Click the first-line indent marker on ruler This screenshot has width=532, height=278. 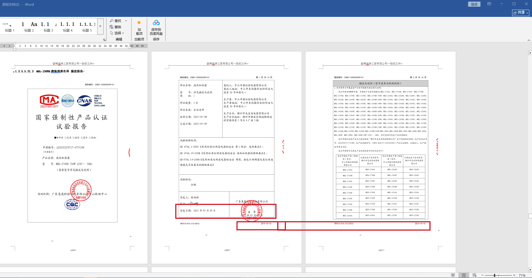(14, 44)
